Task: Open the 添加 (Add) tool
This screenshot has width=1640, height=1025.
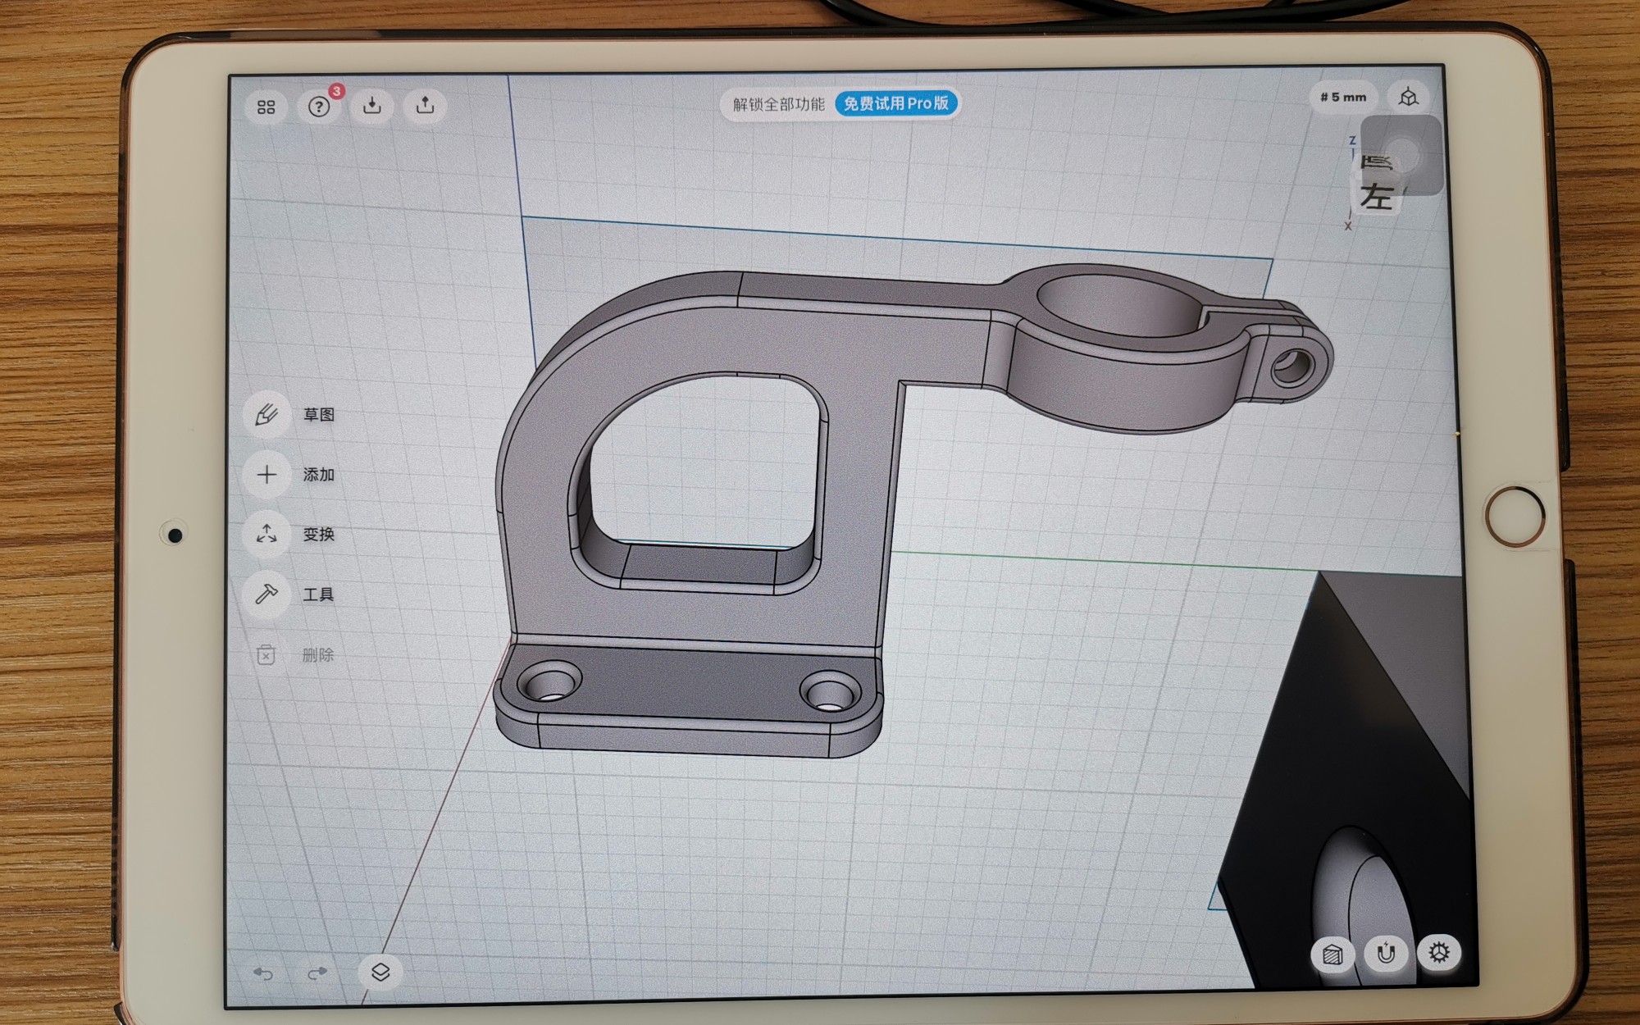Action: pos(266,474)
